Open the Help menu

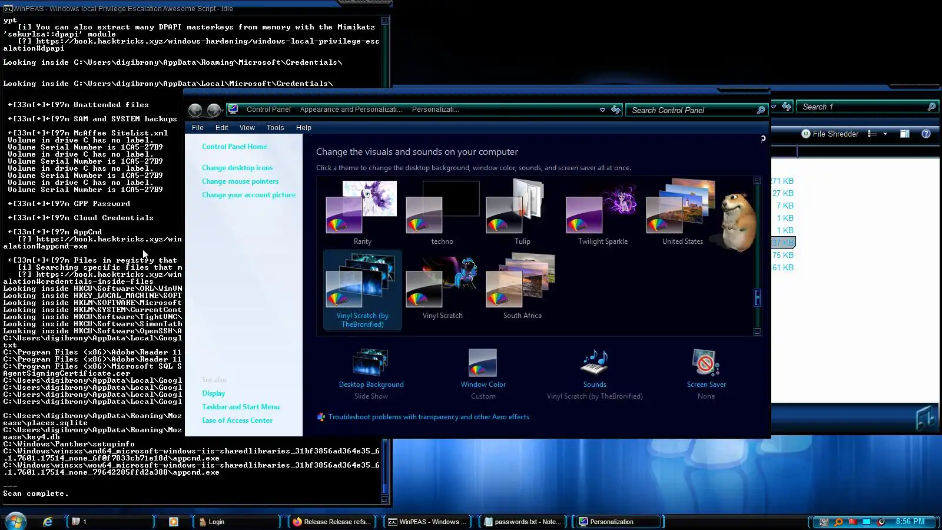pyautogui.click(x=304, y=128)
